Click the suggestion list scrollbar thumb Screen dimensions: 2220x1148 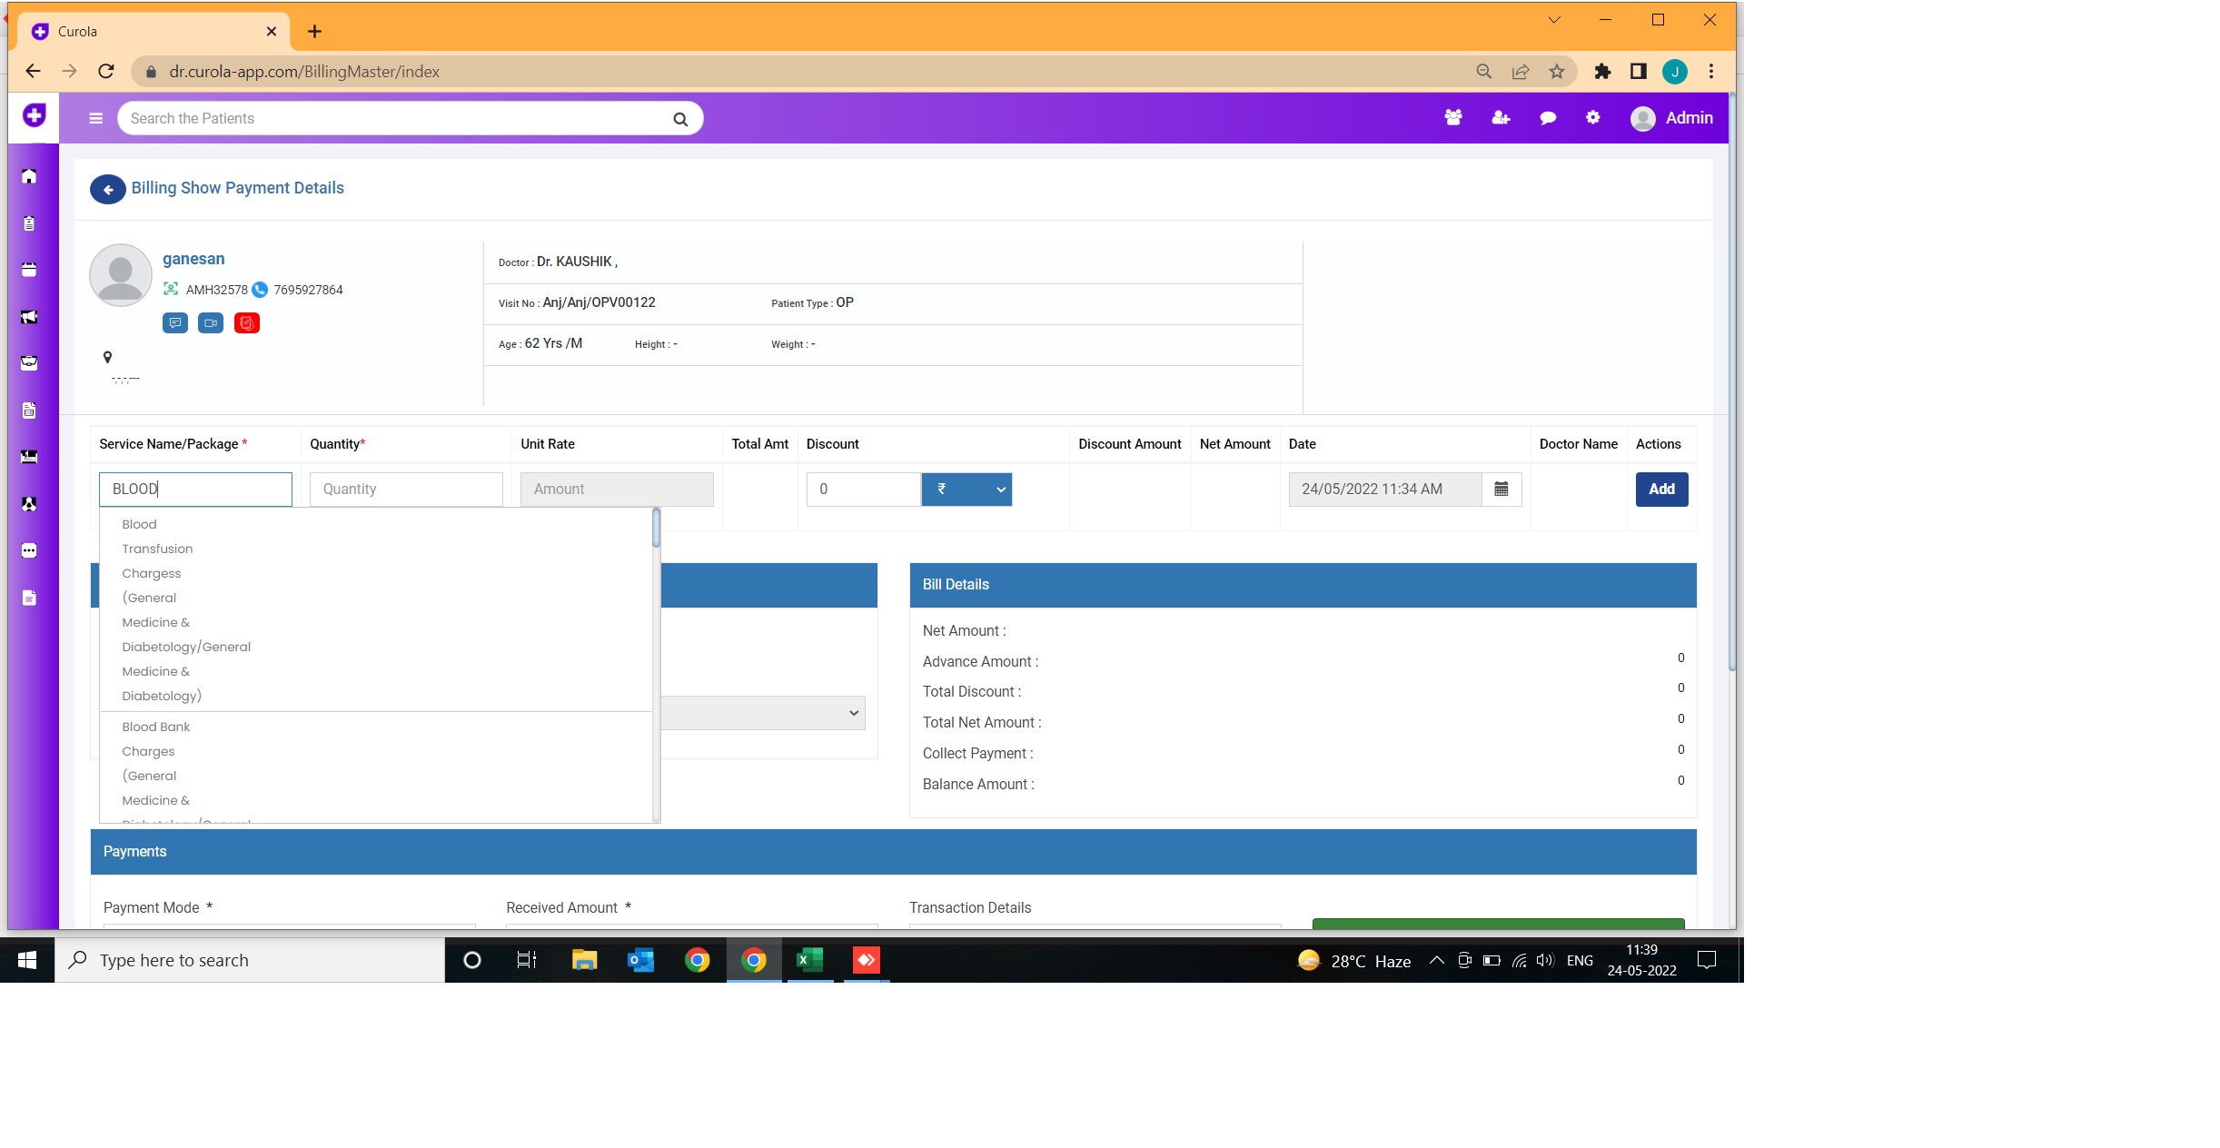656,528
